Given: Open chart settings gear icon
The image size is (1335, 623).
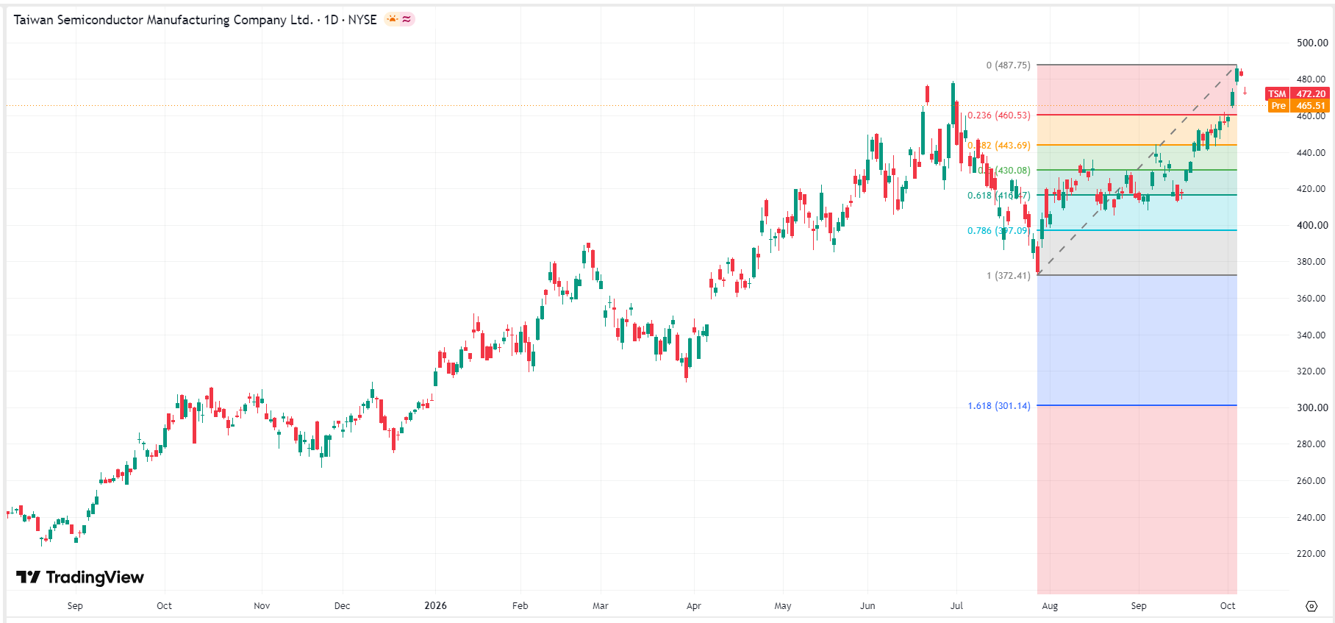Looking at the screenshot, I should pyautogui.click(x=1311, y=606).
